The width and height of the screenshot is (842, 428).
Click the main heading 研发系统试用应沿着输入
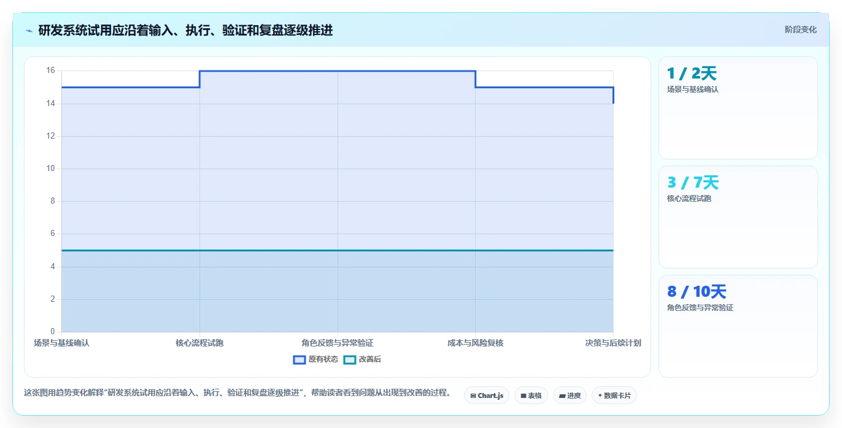point(185,30)
